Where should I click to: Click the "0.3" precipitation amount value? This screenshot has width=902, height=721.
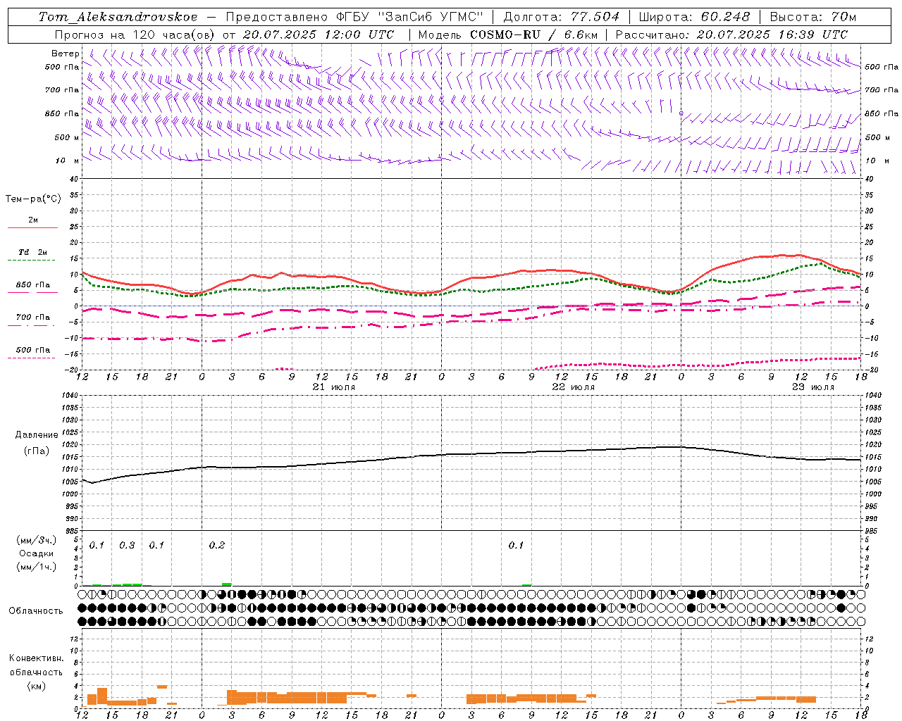(127, 546)
